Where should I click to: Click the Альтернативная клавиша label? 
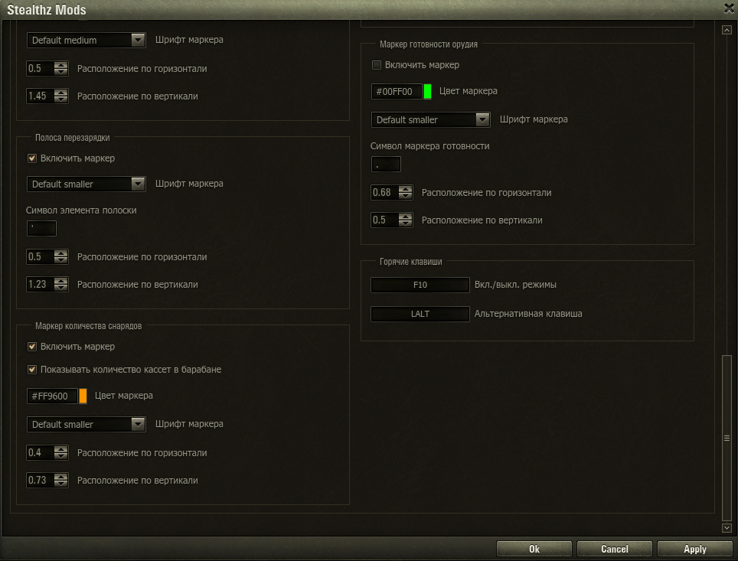(528, 314)
